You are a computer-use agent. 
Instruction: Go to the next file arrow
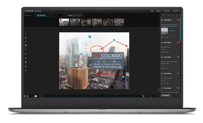(64, 15)
